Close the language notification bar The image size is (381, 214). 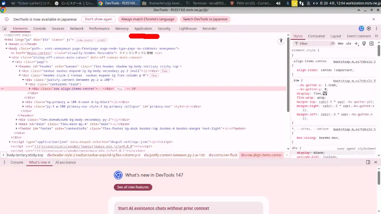pos(374,19)
